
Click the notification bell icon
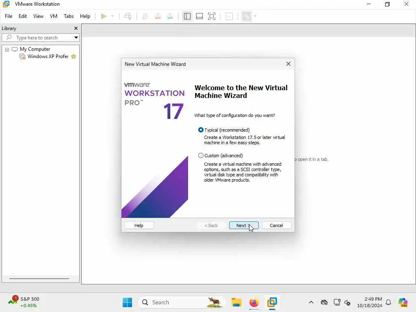pos(388,302)
